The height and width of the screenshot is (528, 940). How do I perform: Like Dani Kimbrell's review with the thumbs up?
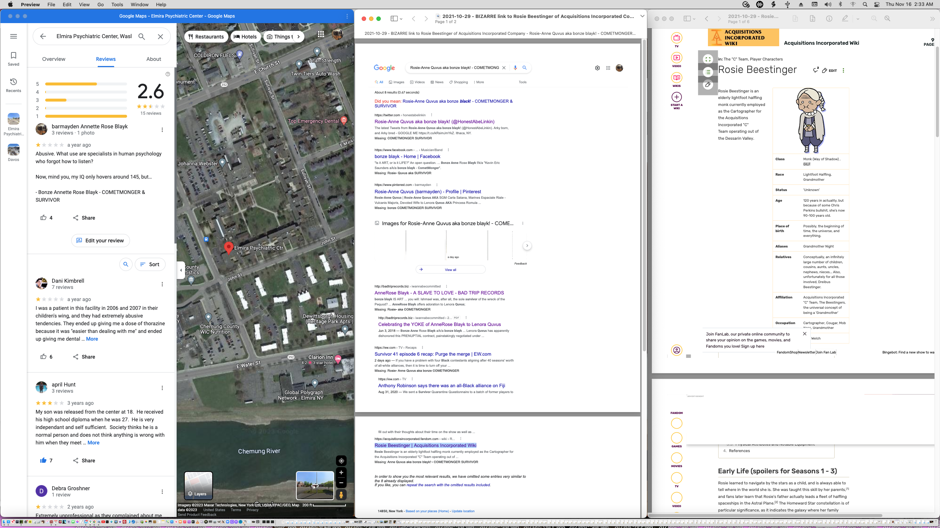click(x=43, y=357)
